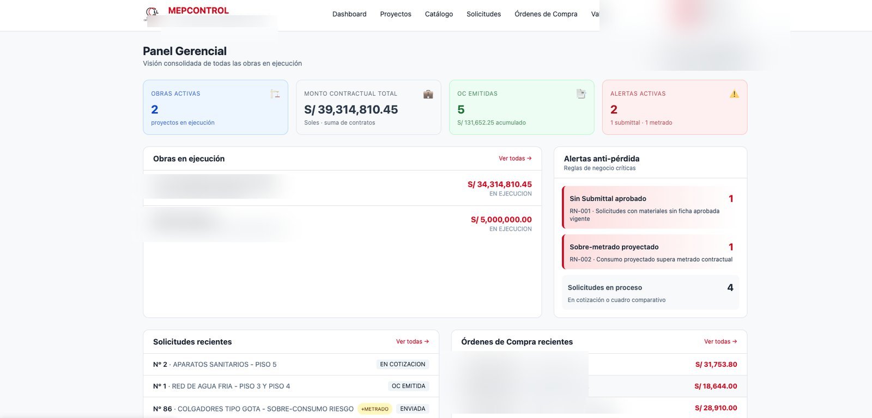The image size is (872, 418).
Task: Open request N° 86 Colgadores Tipo Gota
Action: pyautogui.click(x=291, y=409)
